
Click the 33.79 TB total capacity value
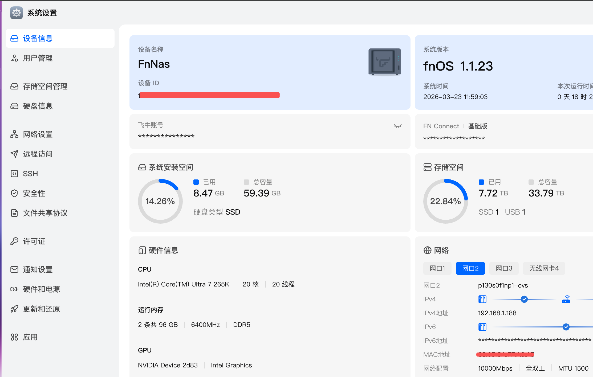[x=546, y=193]
